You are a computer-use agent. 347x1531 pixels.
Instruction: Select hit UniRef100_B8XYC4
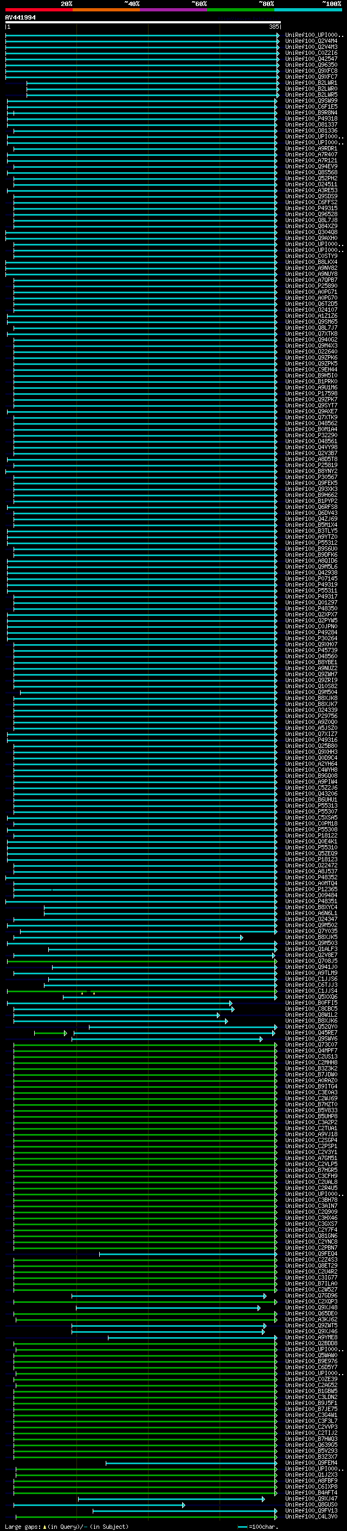click(x=311, y=907)
